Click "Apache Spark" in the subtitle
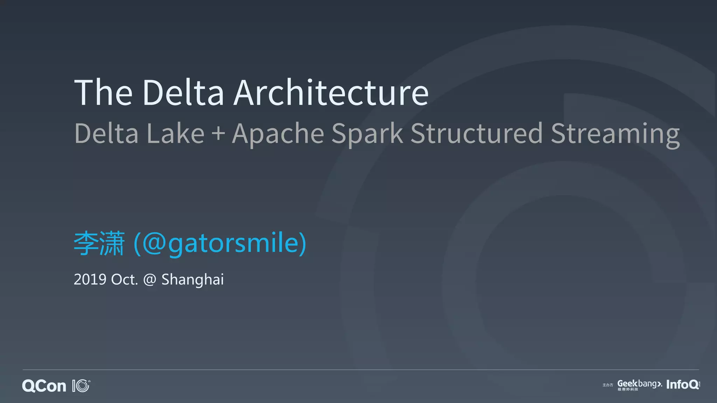Screen dimensions: 717x403 317,134
